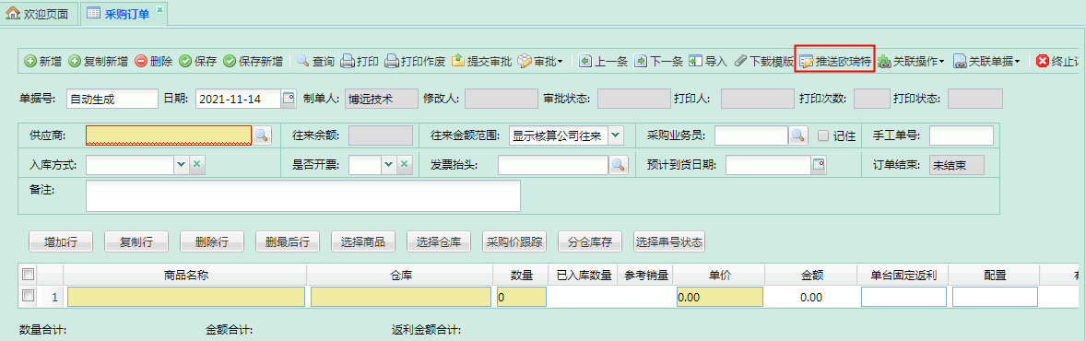This screenshot has width=1086, height=341.
Task: Click the 删除 delete toolbar icon
Action: pos(141,61)
